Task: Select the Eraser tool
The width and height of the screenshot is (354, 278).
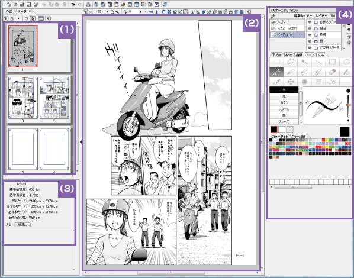Action: point(332,72)
